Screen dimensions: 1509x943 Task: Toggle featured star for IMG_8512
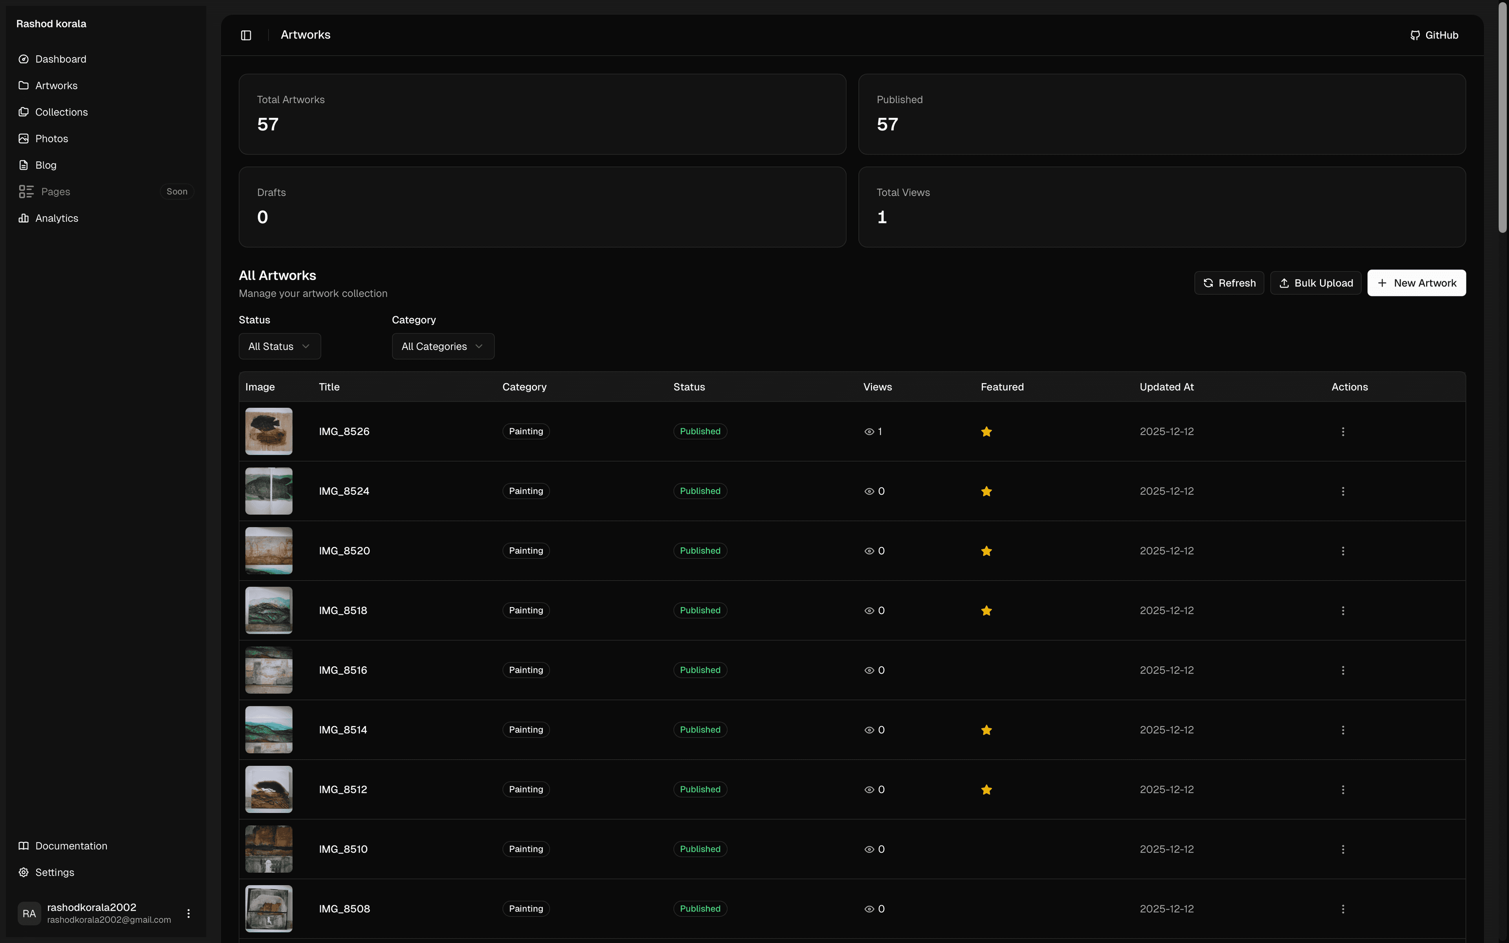986,790
